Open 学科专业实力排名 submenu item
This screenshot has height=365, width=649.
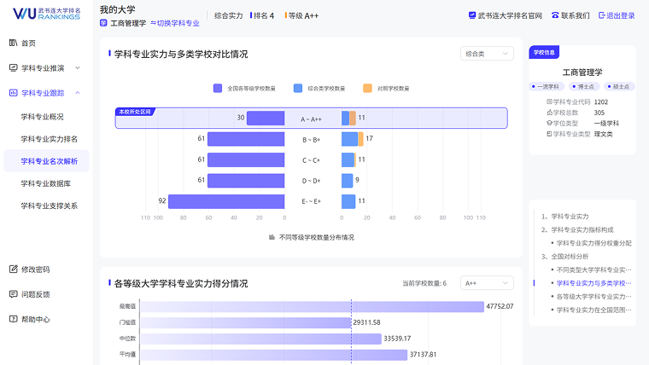[x=49, y=139]
